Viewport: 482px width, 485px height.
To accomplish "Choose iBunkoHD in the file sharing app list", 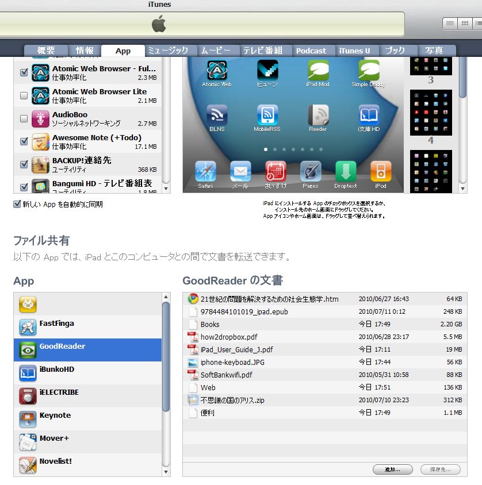I will 87,373.
